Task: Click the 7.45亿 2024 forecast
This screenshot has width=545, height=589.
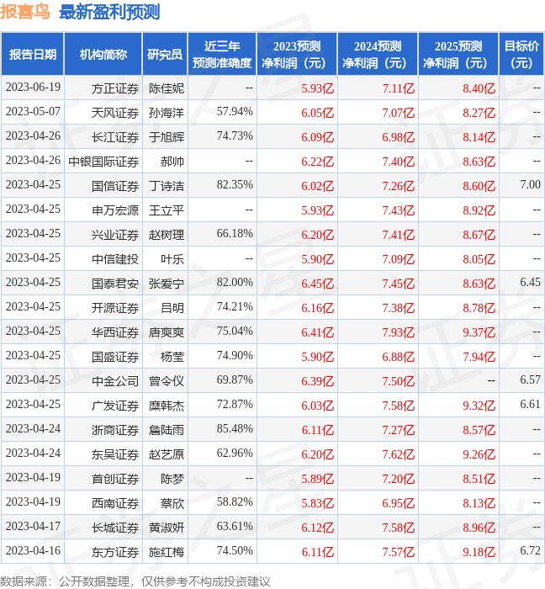Action: click(399, 284)
